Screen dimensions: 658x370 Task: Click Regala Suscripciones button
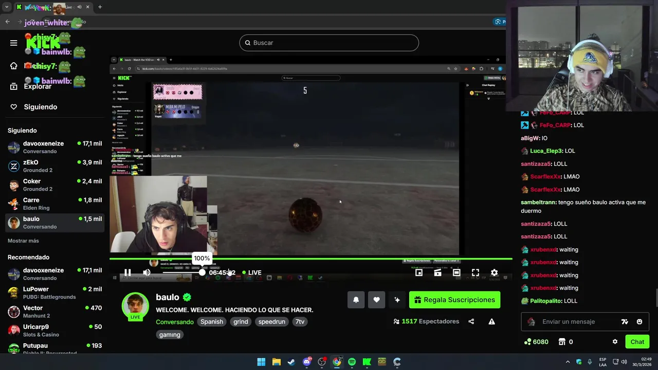click(x=454, y=300)
